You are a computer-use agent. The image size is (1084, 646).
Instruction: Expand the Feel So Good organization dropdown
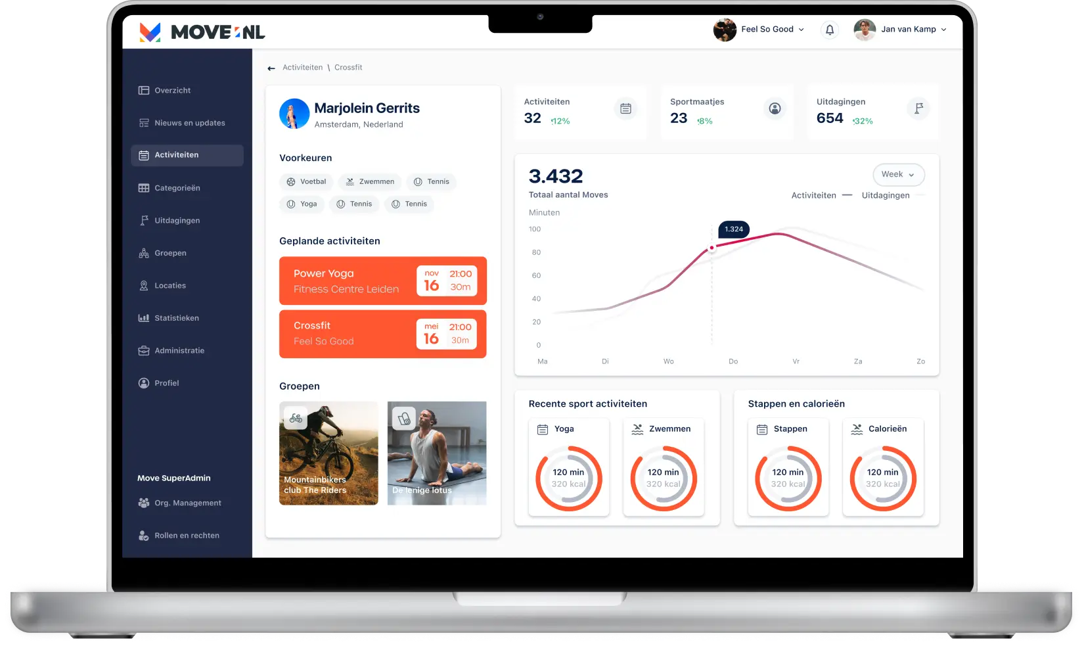click(801, 30)
